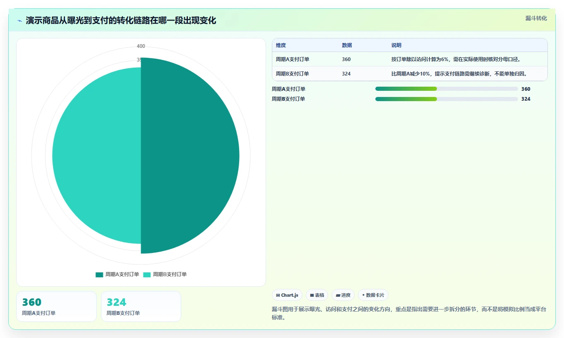
Task: Click the progress value 324 label
Action: [x=526, y=99]
